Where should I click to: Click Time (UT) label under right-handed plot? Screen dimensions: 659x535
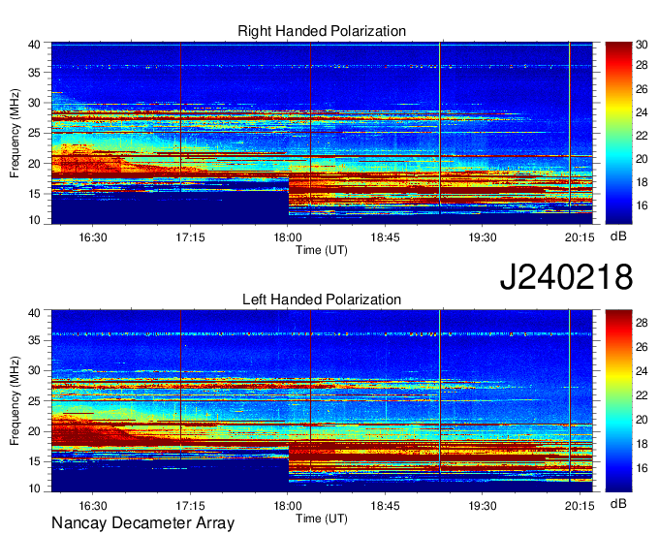pyautogui.click(x=322, y=250)
